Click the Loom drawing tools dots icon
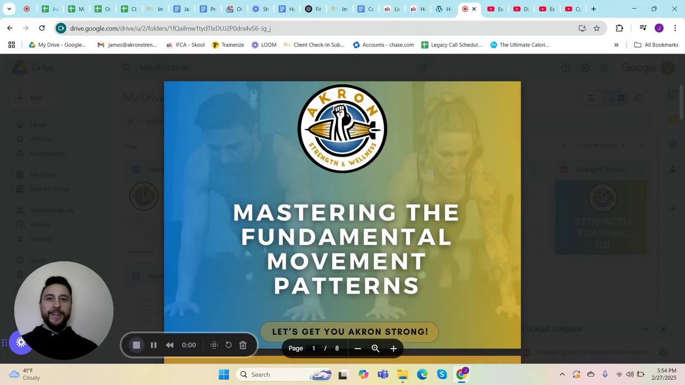Screen dimensions: 685x385 [x=214, y=345]
